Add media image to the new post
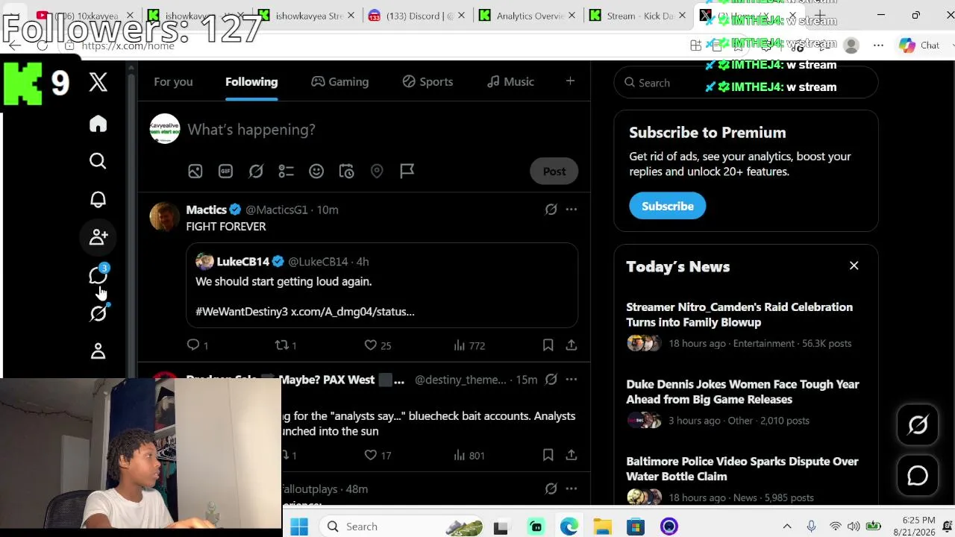This screenshot has height=537, width=955. tap(195, 172)
